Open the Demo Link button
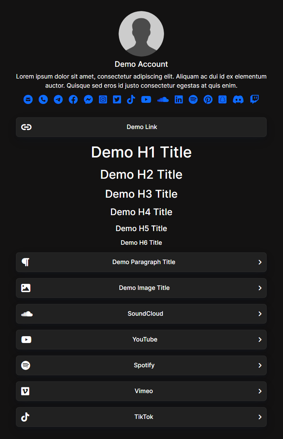Viewport: 283px width, 439px height. [141, 127]
